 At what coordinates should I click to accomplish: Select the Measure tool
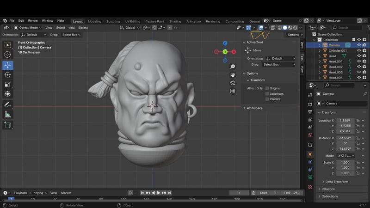(x=7, y=115)
